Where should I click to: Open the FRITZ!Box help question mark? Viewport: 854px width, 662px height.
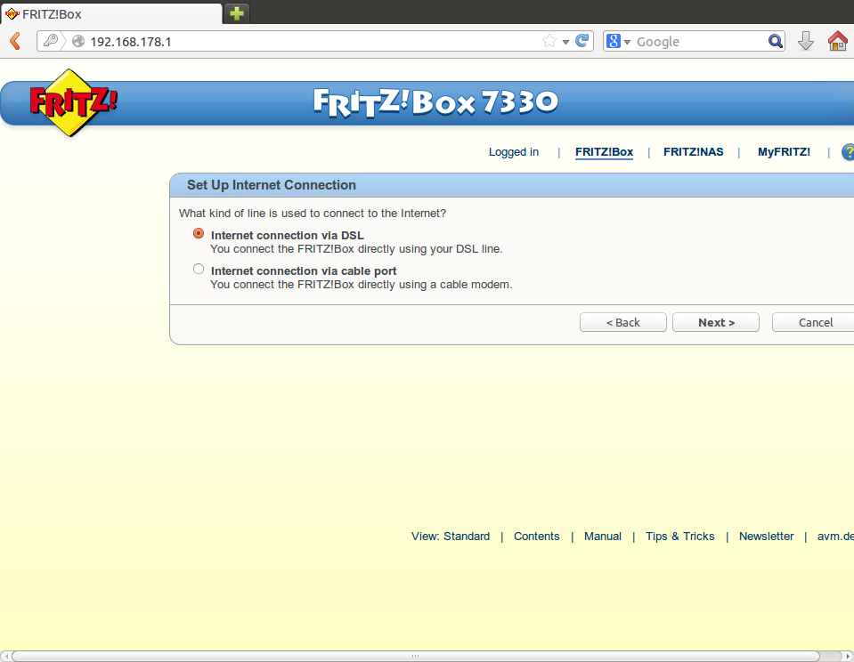(848, 152)
